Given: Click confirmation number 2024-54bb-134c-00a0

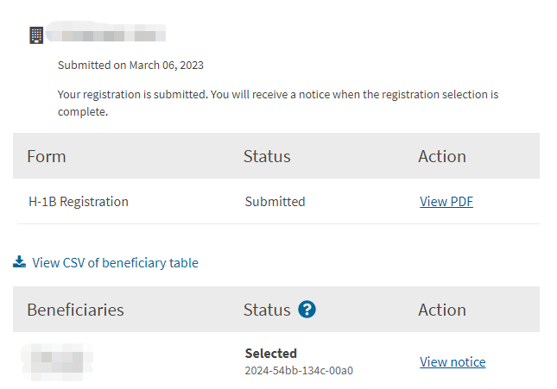Looking at the screenshot, I should point(299,371).
